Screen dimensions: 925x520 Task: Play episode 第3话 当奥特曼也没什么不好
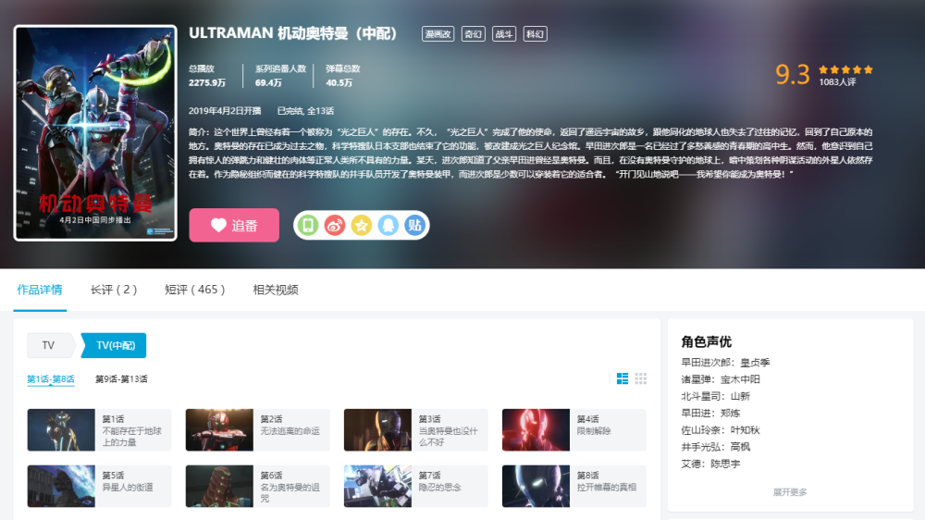416,429
